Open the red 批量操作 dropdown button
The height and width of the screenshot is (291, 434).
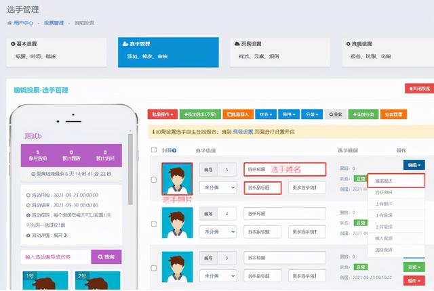163,114
